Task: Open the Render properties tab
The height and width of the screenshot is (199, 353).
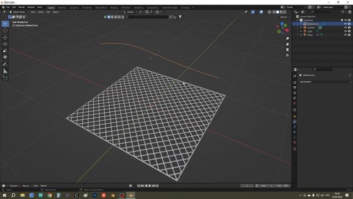Action: (x=295, y=82)
